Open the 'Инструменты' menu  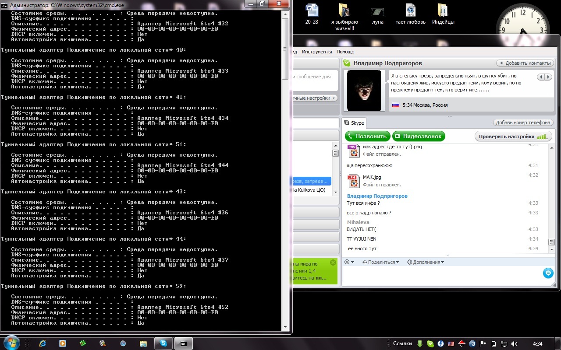317,52
